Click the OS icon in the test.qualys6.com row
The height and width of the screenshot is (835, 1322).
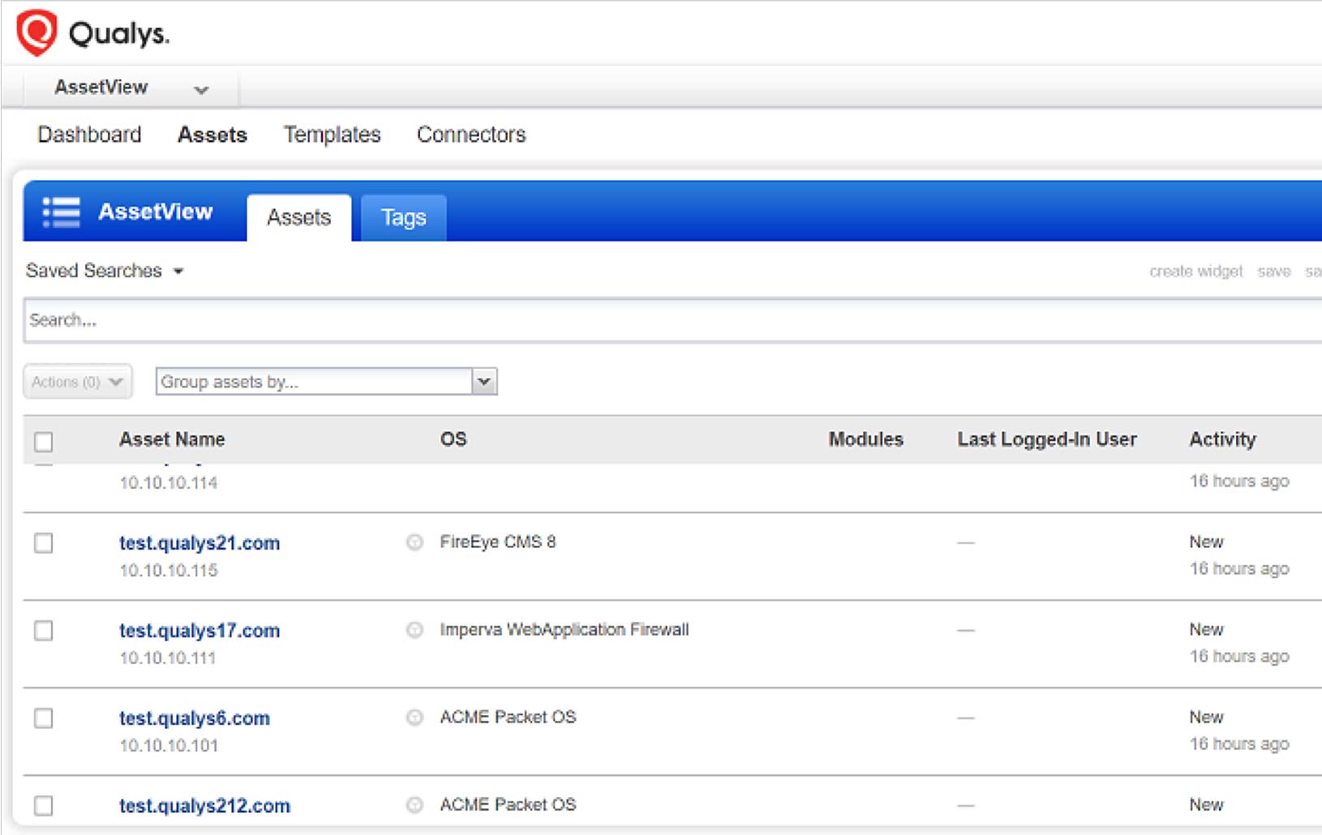pos(414,717)
